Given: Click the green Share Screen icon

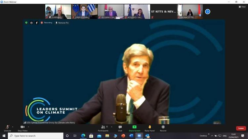Looking at the screenshot, I should click(x=134, y=127).
